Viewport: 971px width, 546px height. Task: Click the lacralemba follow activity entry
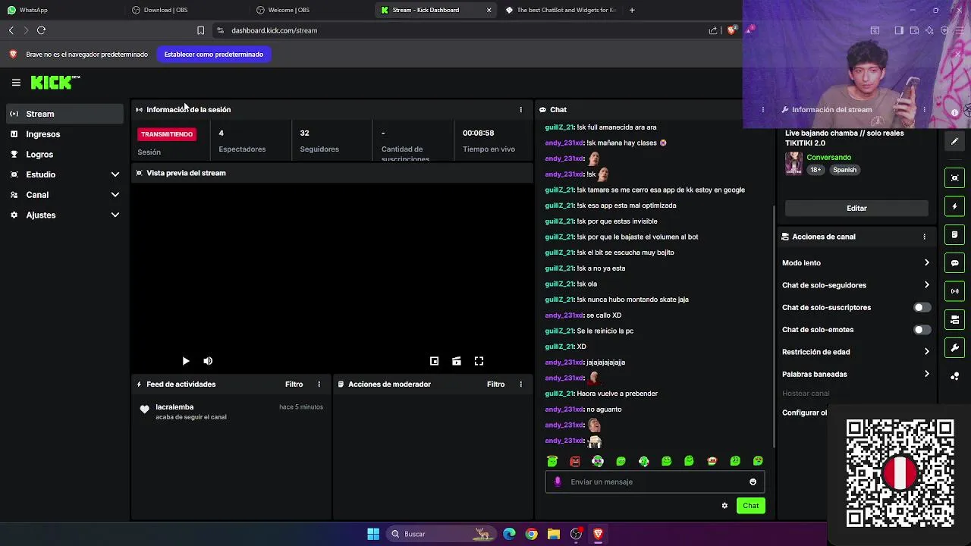pyautogui.click(x=232, y=412)
